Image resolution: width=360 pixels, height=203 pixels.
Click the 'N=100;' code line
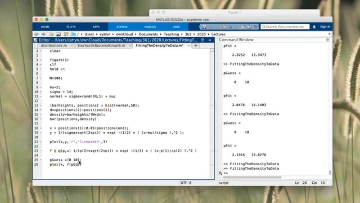[x=56, y=78]
